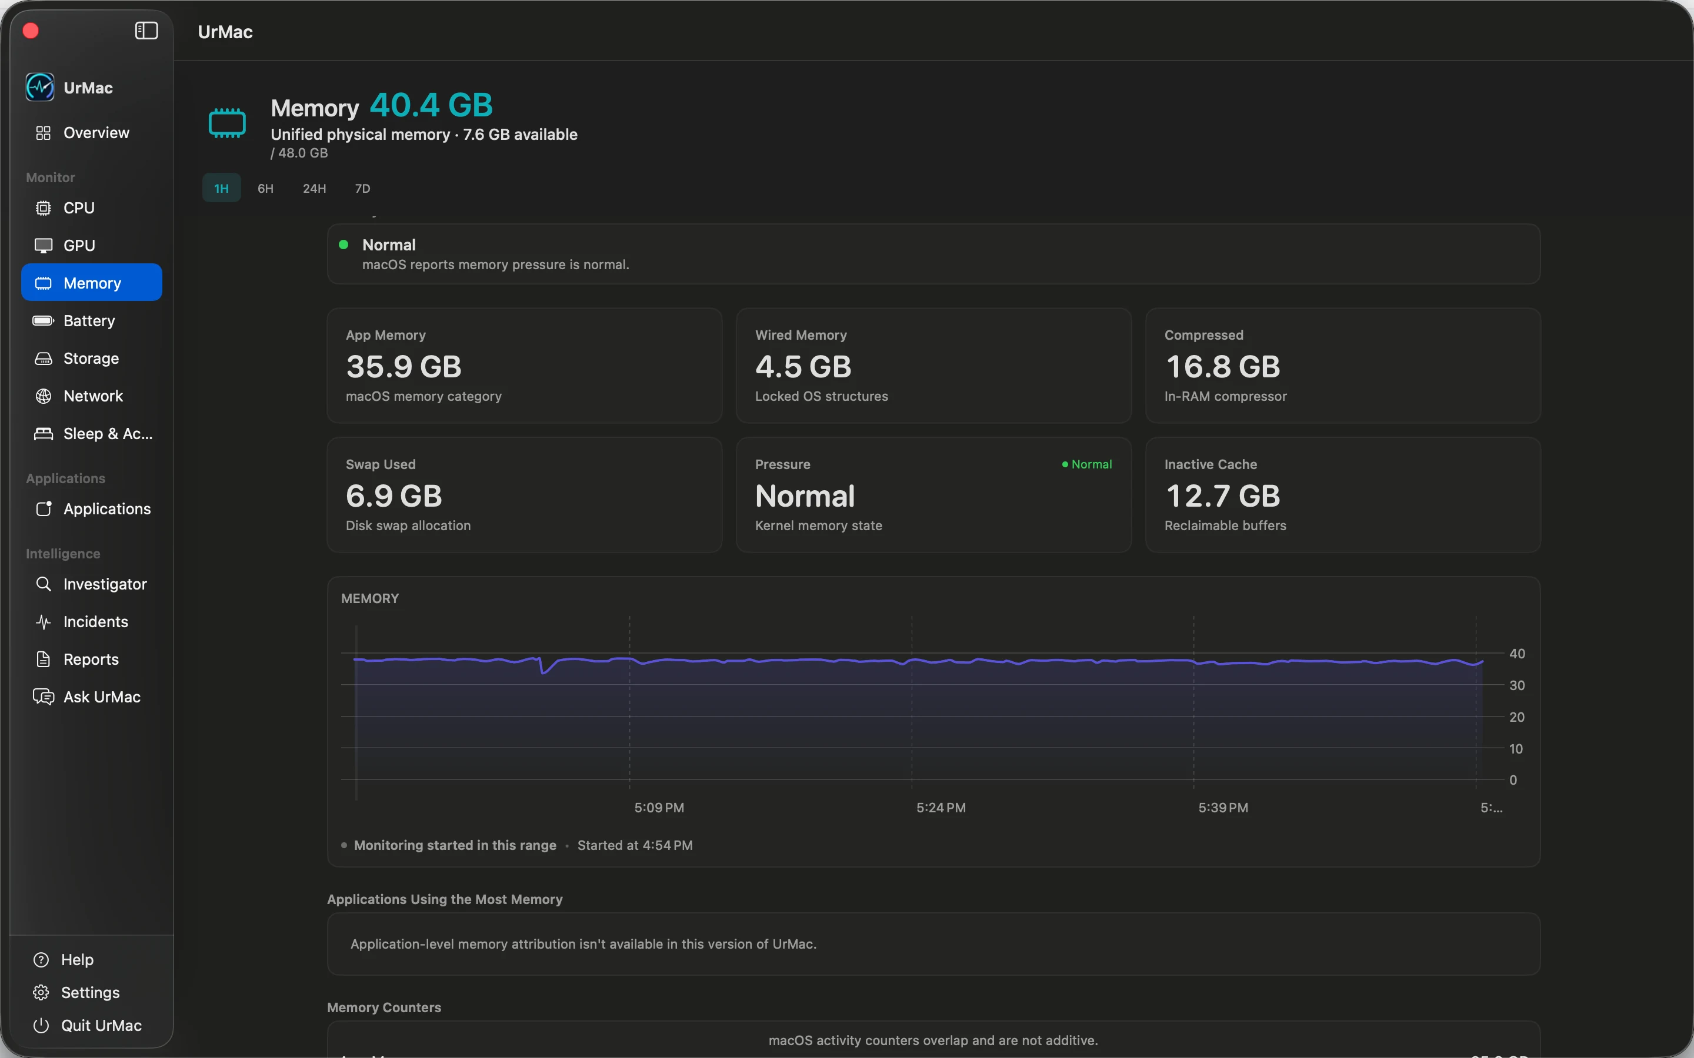This screenshot has height=1058, width=1694.
Task: Click the App Memory 35.9 GB card
Action: (524, 365)
